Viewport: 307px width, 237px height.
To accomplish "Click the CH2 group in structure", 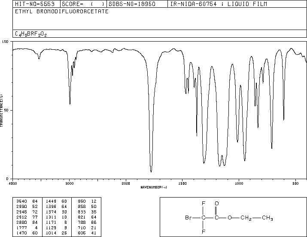I will pos(246,218).
